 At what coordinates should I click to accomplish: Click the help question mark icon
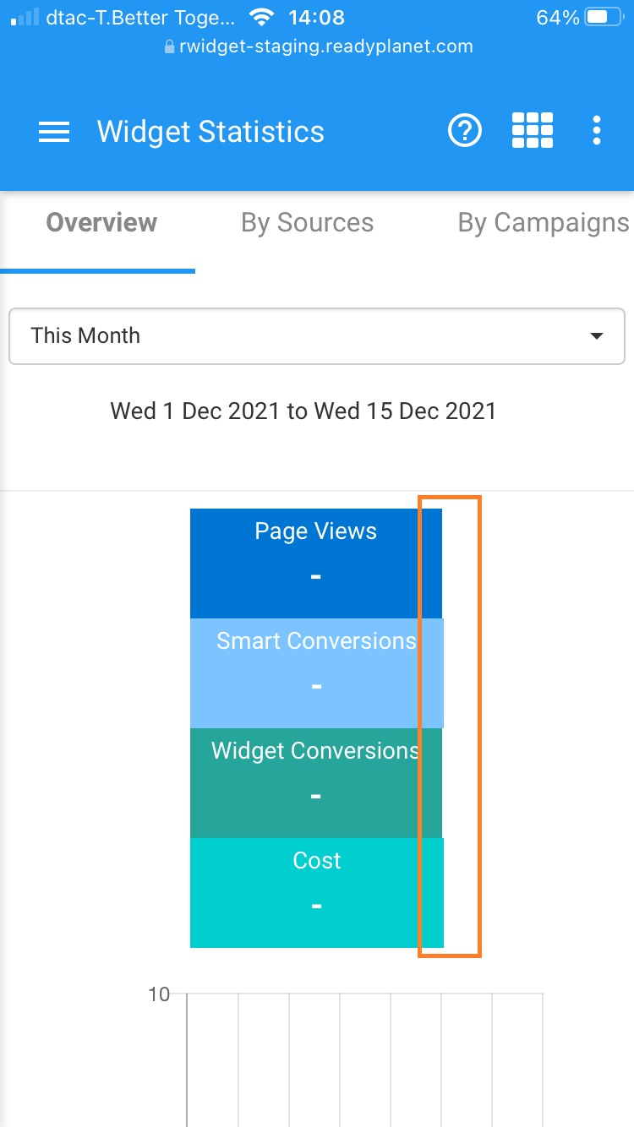pyautogui.click(x=464, y=131)
